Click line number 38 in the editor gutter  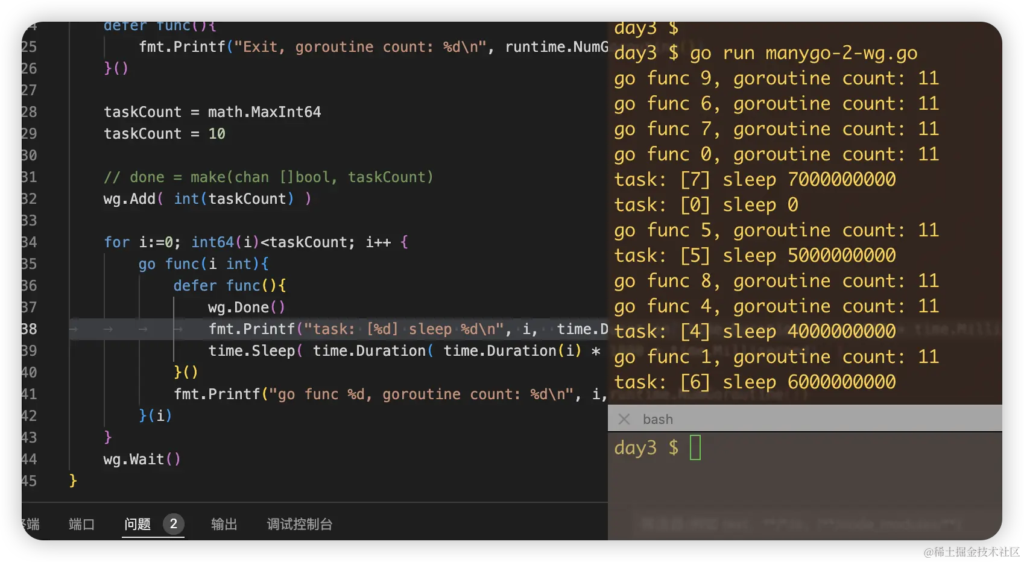(29, 329)
